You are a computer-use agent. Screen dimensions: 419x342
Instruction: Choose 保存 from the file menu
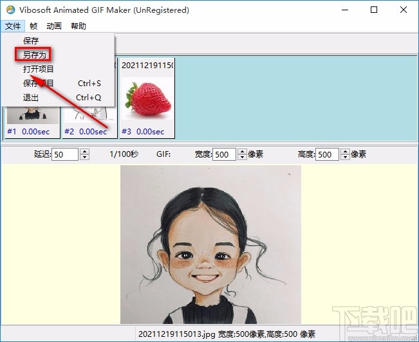(x=58, y=41)
